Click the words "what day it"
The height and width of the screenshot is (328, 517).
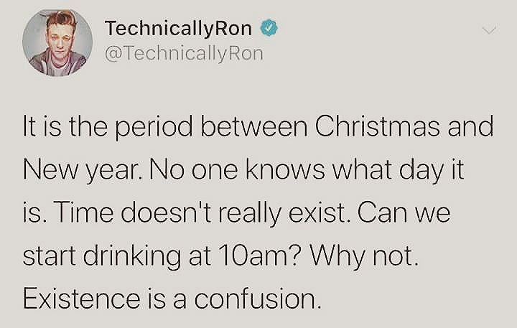click(399, 171)
